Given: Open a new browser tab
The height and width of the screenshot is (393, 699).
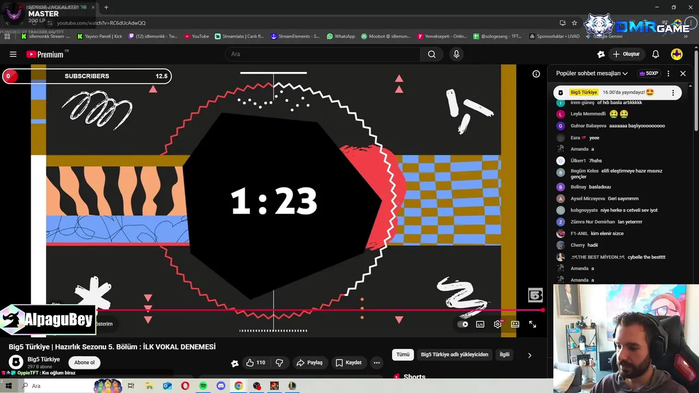Looking at the screenshot, I should (x=106, y=7).
